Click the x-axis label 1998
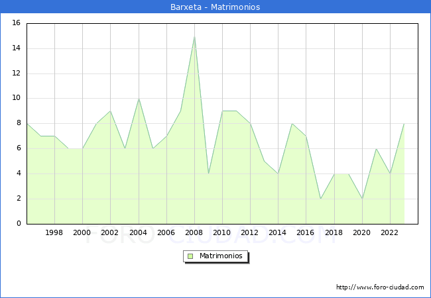Image resolution: width=431 pixels, height=298 pixels. (54, 232)
